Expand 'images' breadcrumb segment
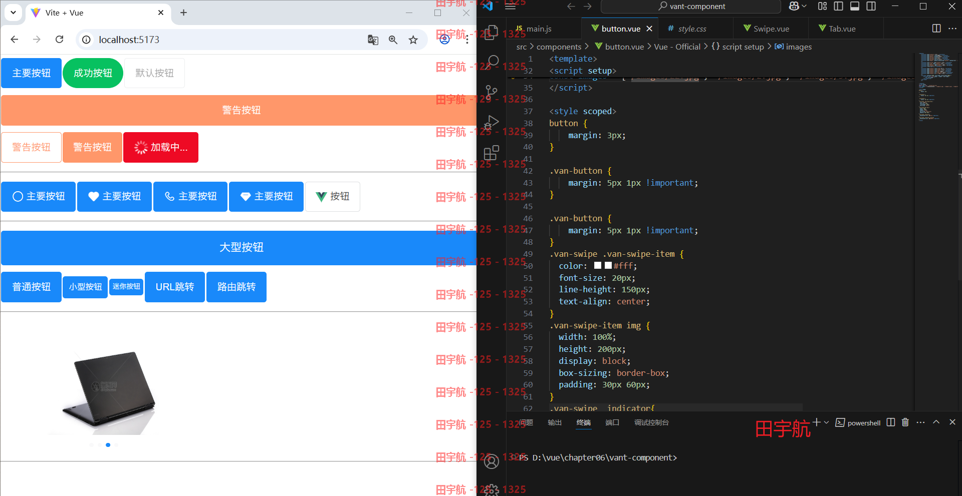962x496 pixels. click(793, 47)
